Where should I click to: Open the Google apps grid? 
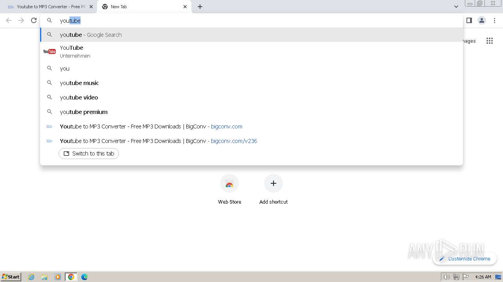(489, 41)
